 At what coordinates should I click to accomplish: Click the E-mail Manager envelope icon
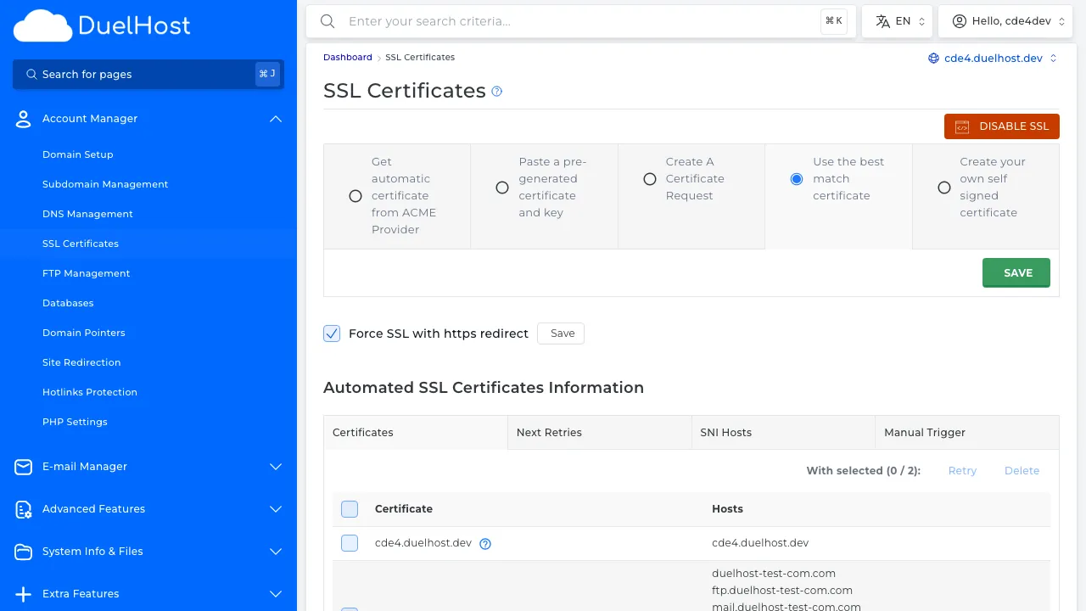pyautogui.click(x=23, y=467)
